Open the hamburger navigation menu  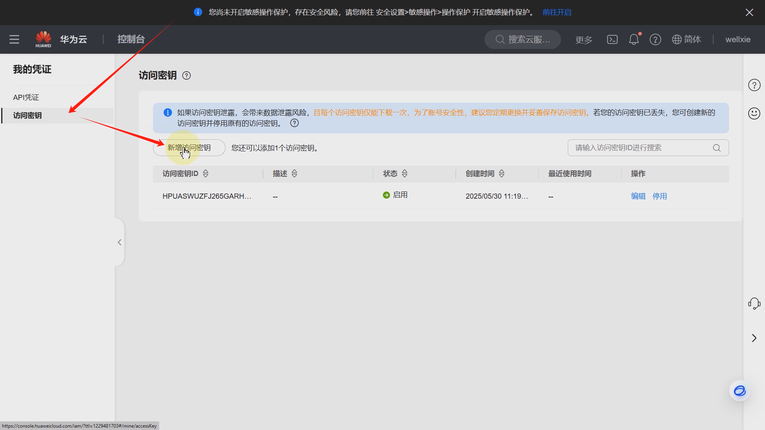coord(14,39)
